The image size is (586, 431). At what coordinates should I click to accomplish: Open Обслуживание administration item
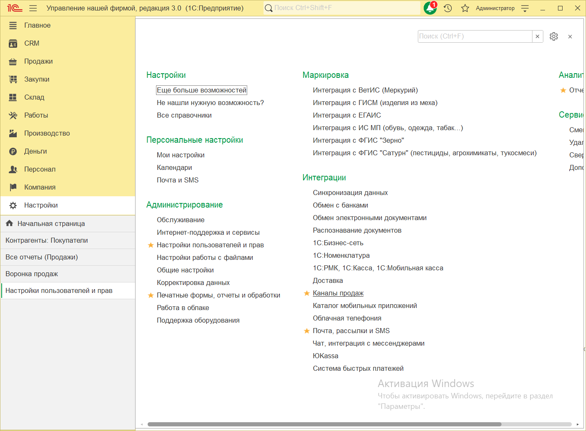click(x=181, y=220)
